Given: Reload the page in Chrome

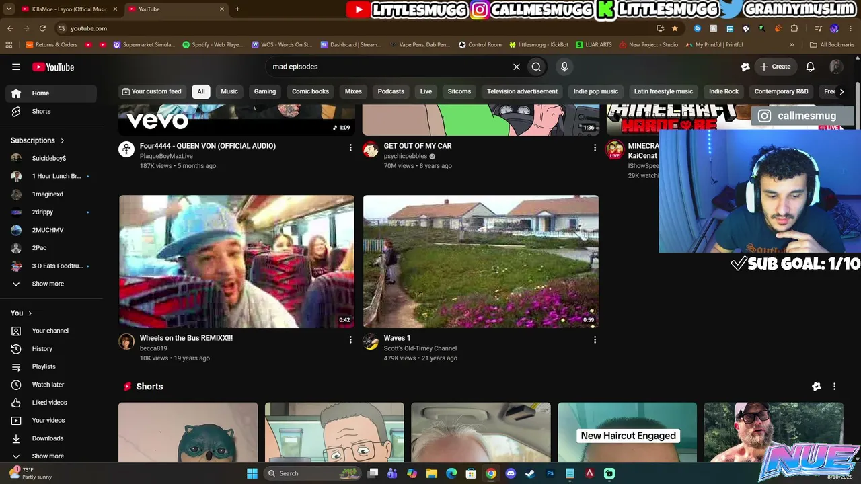Looking at the screenshot, I should click(x=42, y=28).
